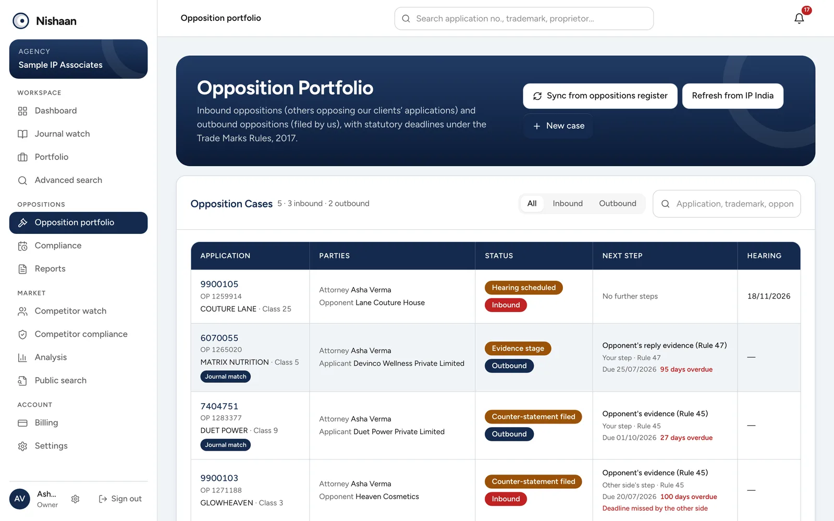Viewport: 834px width, 521px height.
Task: Click the 27 days overdue text
Action: 686,438
